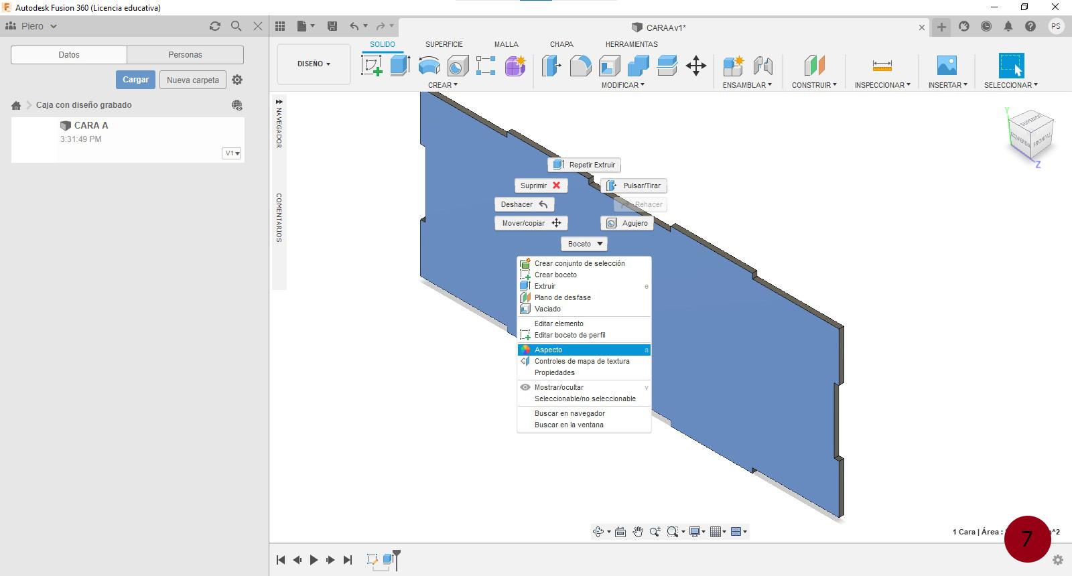Image resolution: width=1072 pixels, height=576 pixels.
Task: Expand the ENSAMBLAR menu
Action: (x=747, y=85)
